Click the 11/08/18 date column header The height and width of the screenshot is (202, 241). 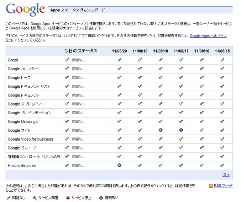161,51
